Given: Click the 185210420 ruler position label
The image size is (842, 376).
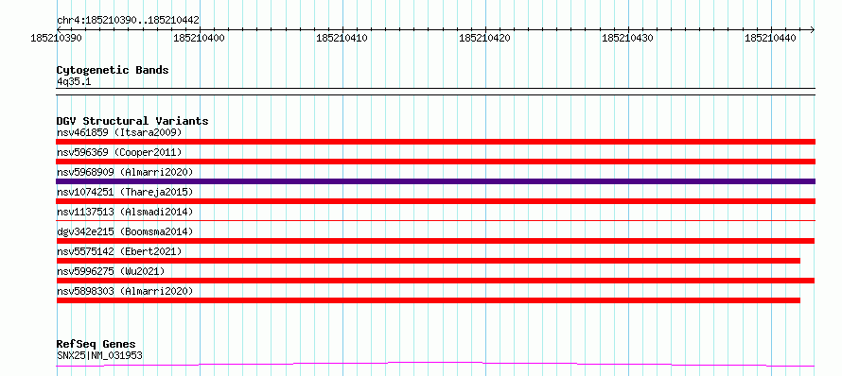Looking at the screenshot, I should pyautogui.click(x=485, y=38).
